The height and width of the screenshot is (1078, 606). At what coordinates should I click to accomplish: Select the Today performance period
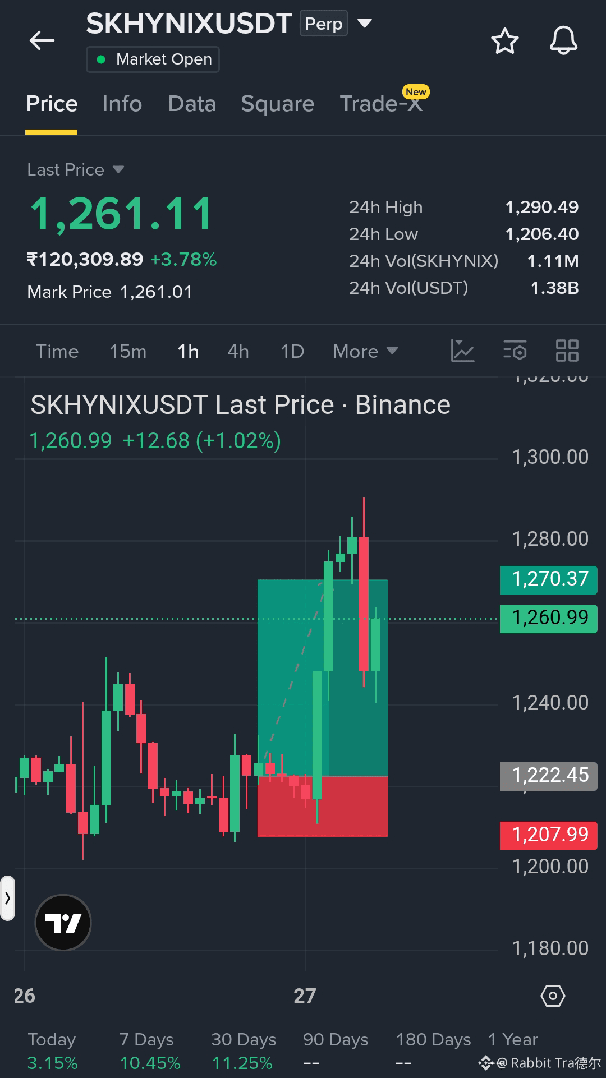(x=52, y=1051)
